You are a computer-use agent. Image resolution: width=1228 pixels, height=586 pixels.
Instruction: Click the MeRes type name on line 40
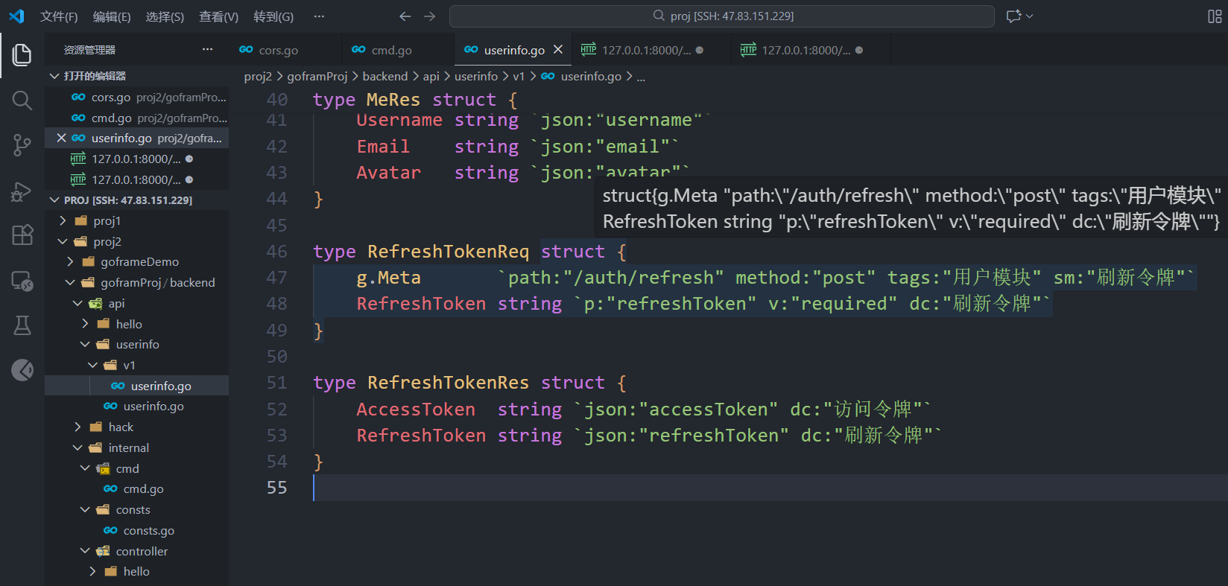point(393,100)
